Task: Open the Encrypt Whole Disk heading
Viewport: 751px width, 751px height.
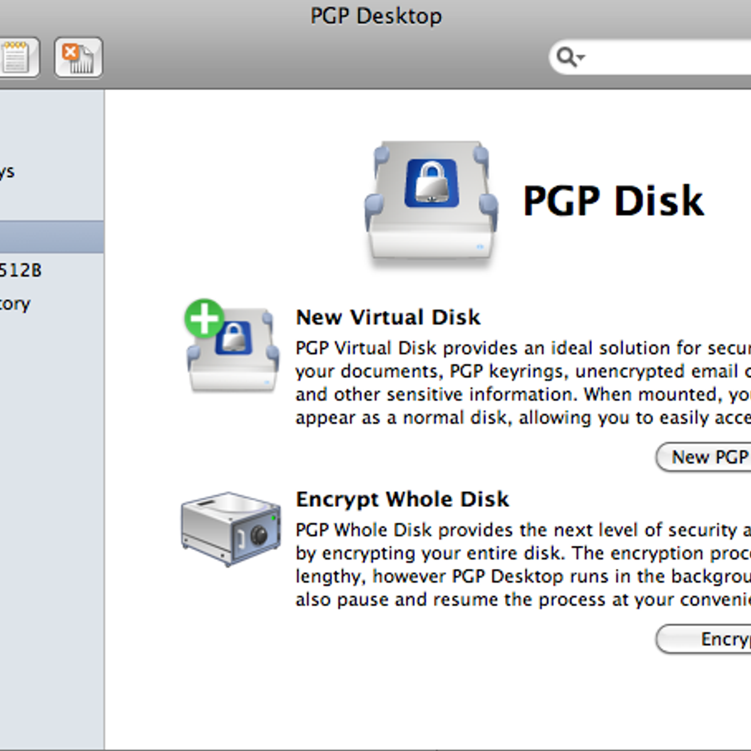Action: 402,499
